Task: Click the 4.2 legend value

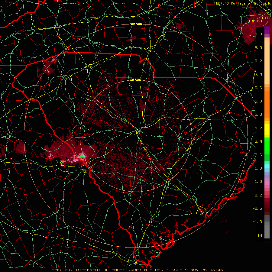Action: pos(258,128)
